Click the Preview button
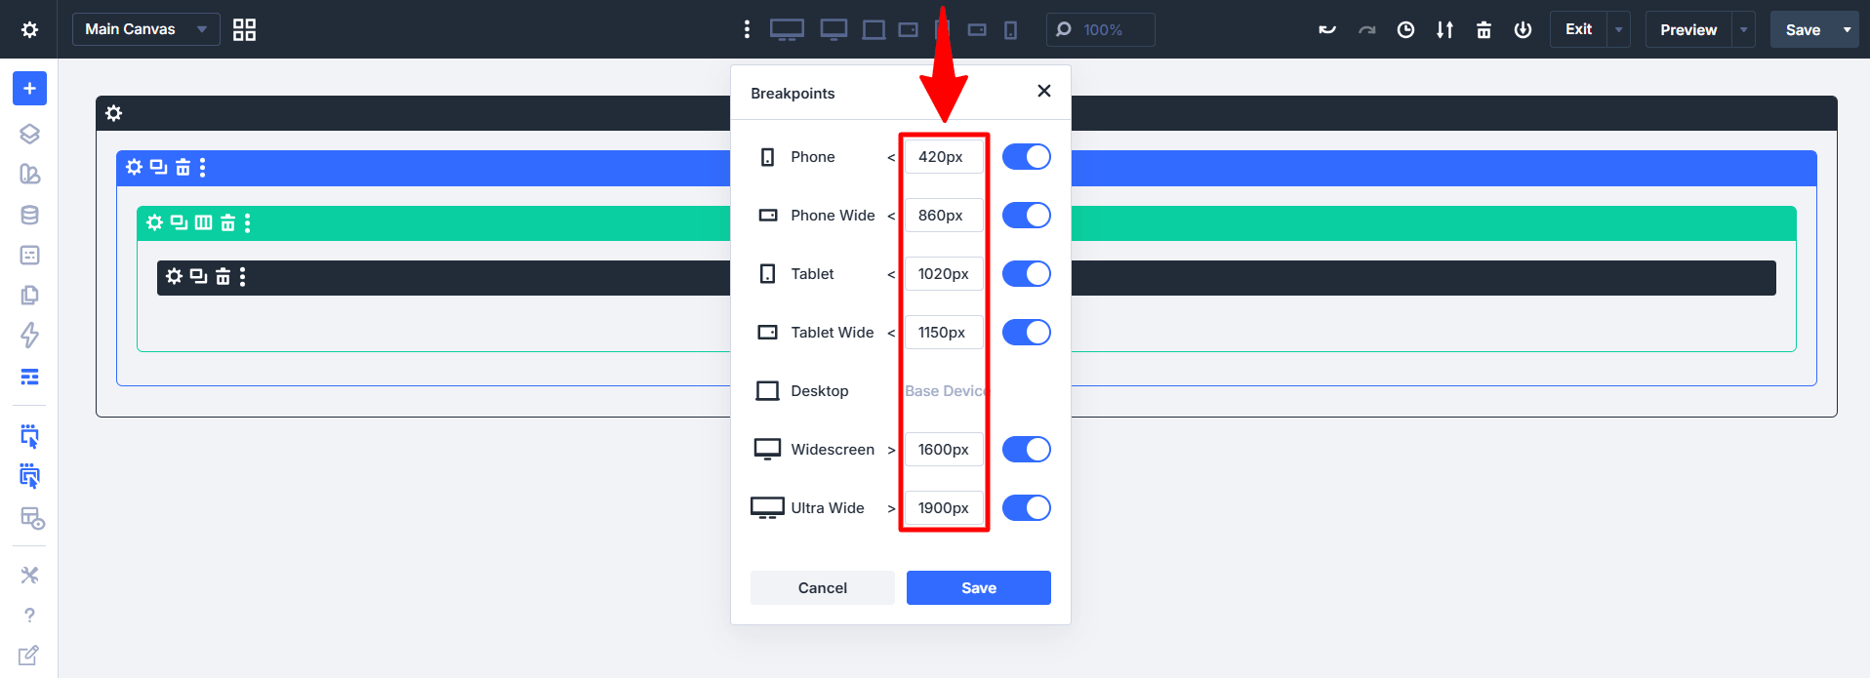Screen dimensions: 1870x678 pos(1688,29)
